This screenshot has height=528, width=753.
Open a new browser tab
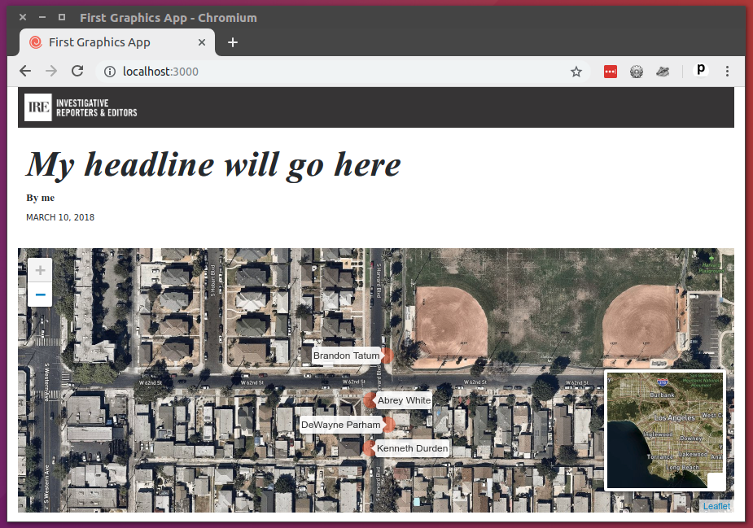233,42
